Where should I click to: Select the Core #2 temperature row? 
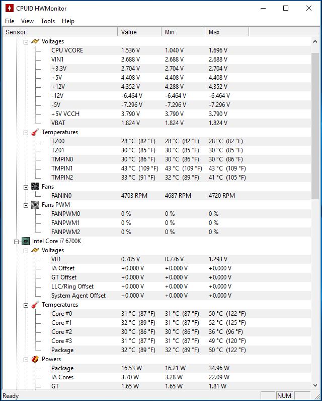point(181,332)
